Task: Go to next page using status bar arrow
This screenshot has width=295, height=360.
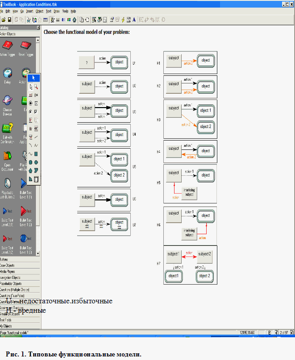Action: coord(292,332)
